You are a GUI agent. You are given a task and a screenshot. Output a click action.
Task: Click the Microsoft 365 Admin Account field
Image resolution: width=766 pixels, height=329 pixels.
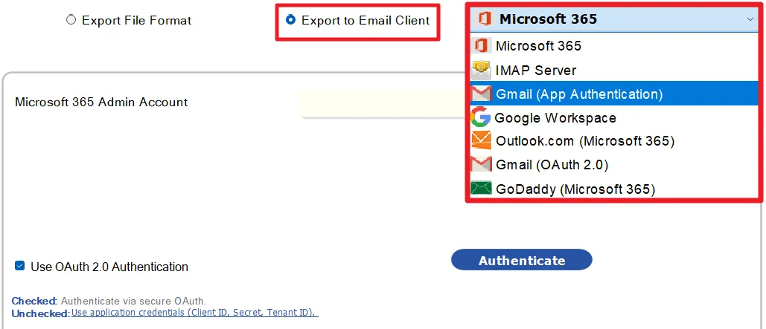(382, 104)
